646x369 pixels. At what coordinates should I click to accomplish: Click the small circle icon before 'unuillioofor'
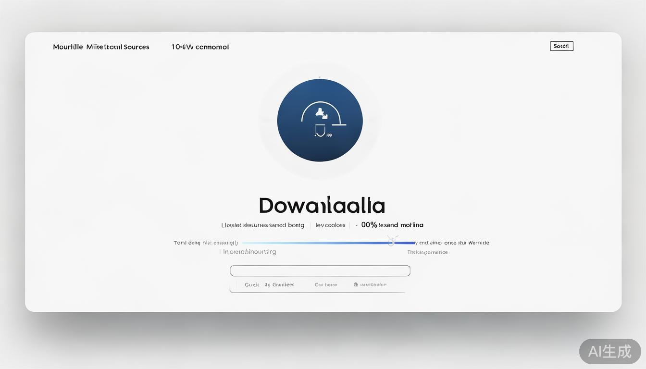click(x=356, y=284)
